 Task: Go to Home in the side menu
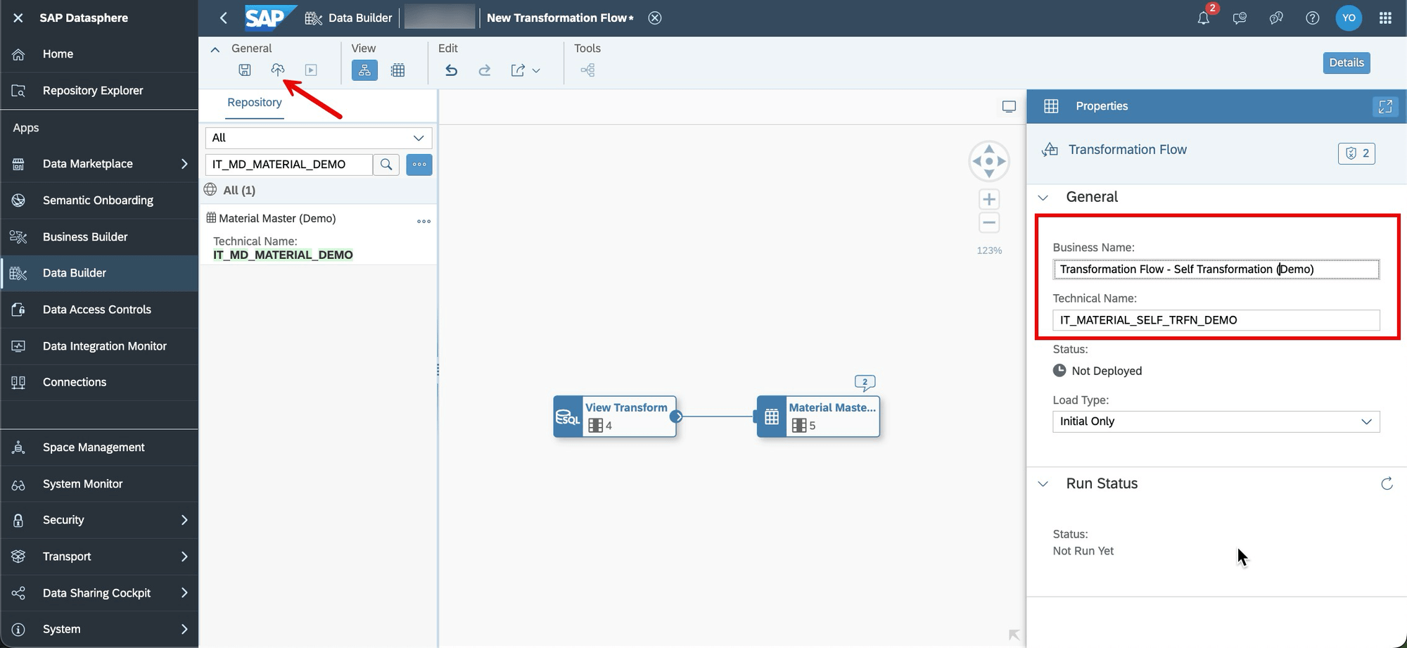(99, 54)
